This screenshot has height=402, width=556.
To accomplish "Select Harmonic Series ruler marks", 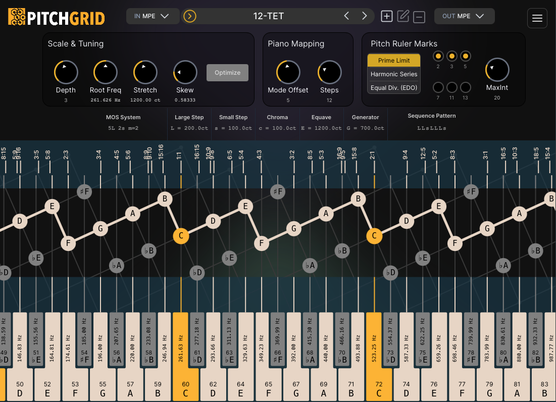I will tap(394, 74).
